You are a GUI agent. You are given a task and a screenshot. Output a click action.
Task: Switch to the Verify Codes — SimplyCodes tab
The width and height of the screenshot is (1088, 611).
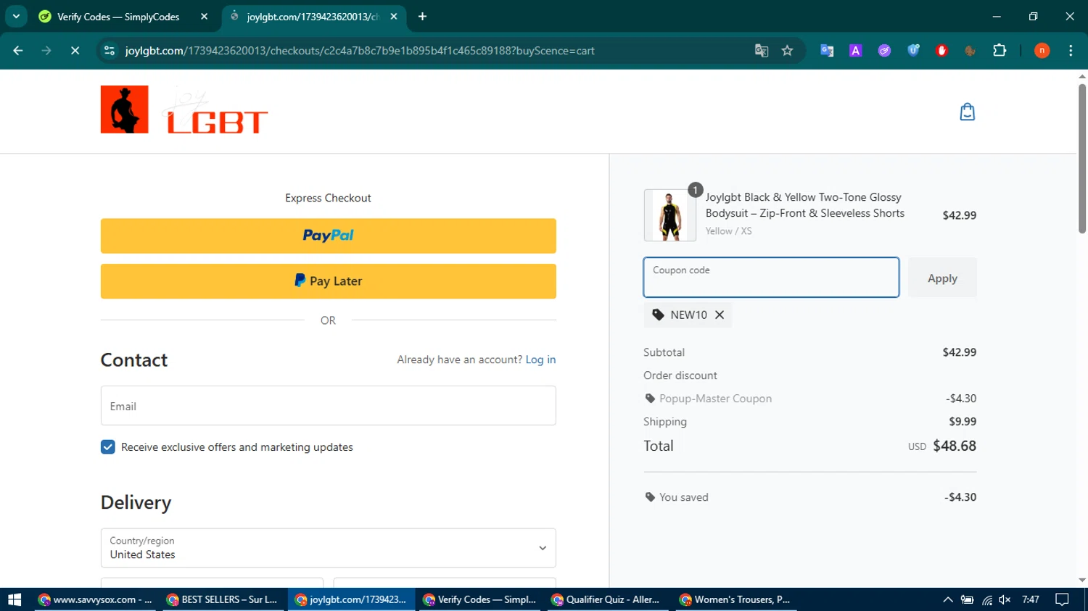pyautogui.click(x=118, y=17)
